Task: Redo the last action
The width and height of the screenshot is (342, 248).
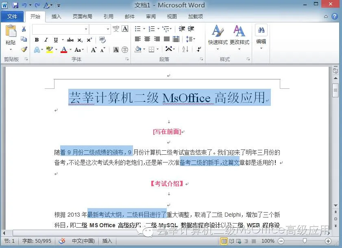Action: tap(37, 5)
